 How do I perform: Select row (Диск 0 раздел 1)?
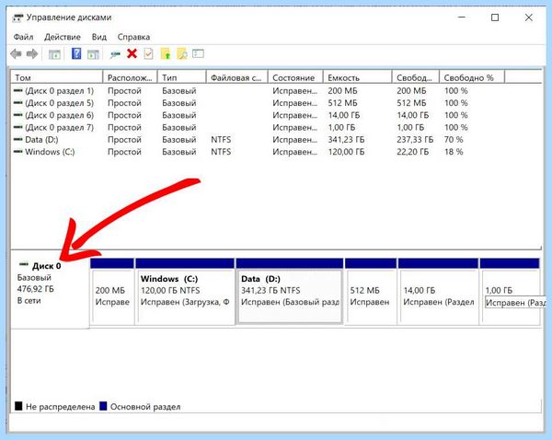coord(276,91)
